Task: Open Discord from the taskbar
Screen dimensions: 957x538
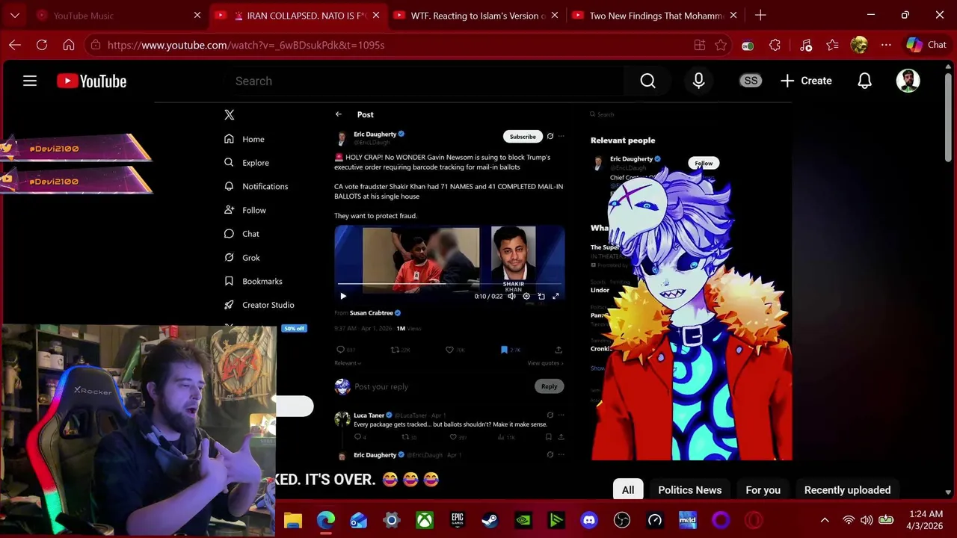Action: 589,520
